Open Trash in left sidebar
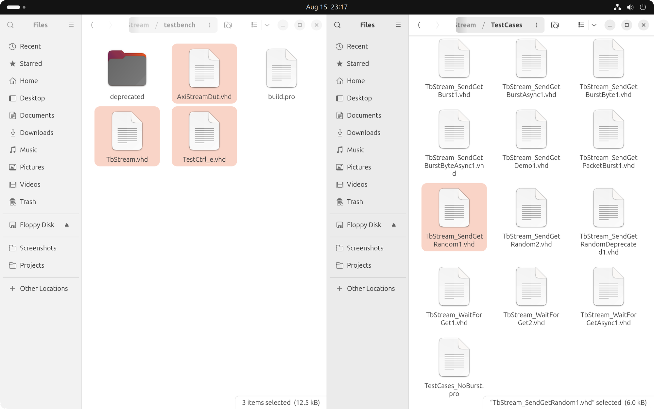This screenshot has width=654, height=409. [x=28, y=202]
